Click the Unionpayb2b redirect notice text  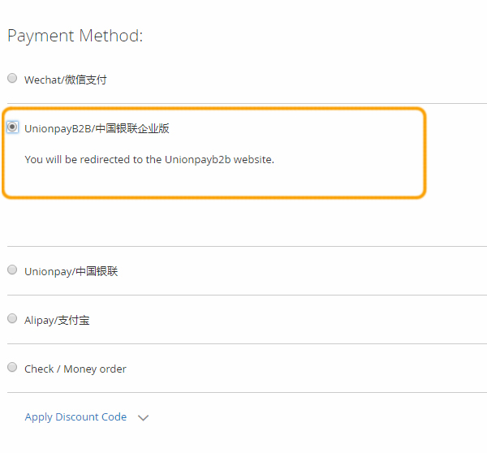[149, 159]
